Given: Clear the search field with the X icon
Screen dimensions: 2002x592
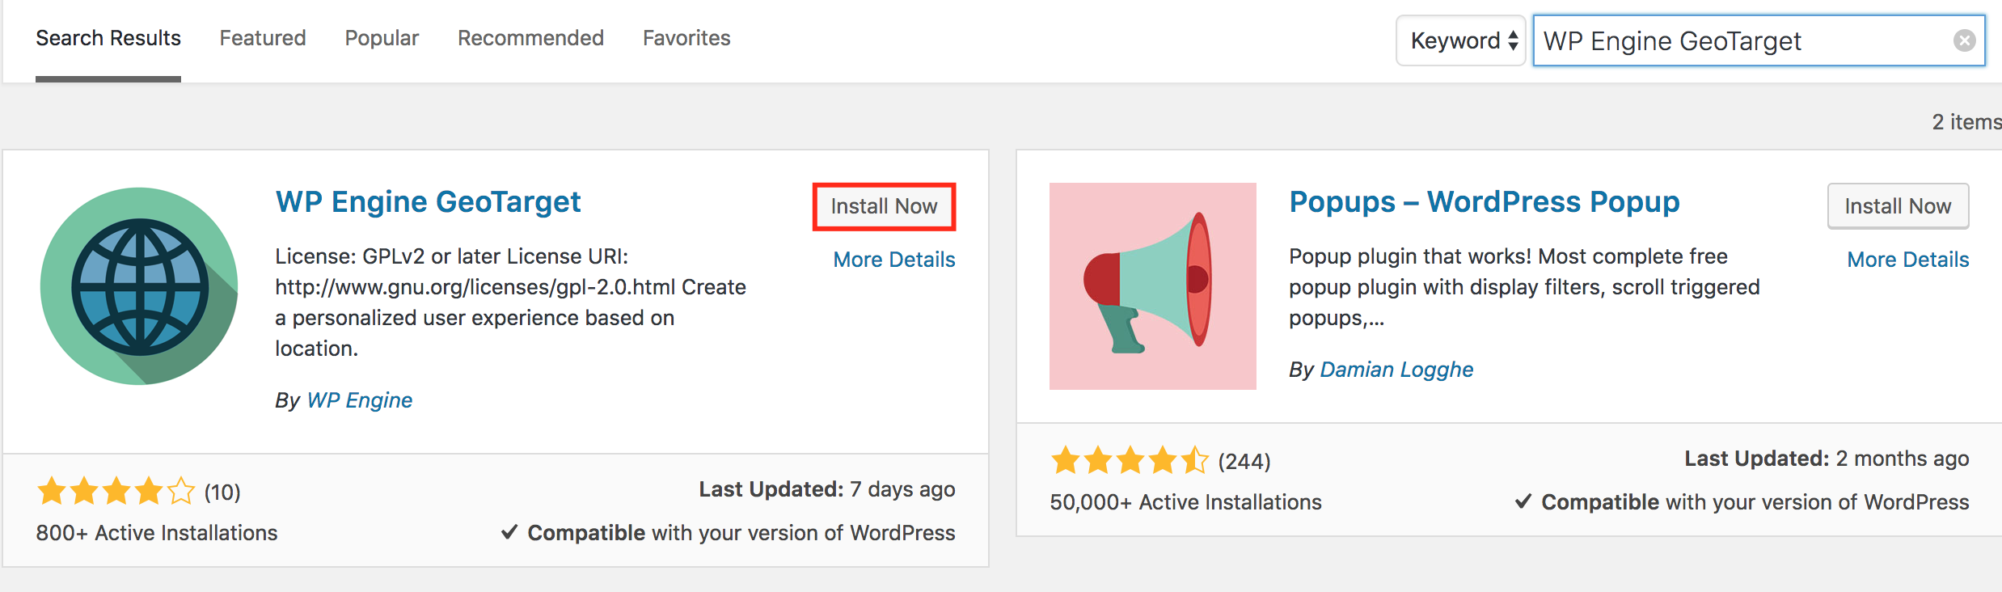Looking at the screenshot, I should (x=1964, y=40).
